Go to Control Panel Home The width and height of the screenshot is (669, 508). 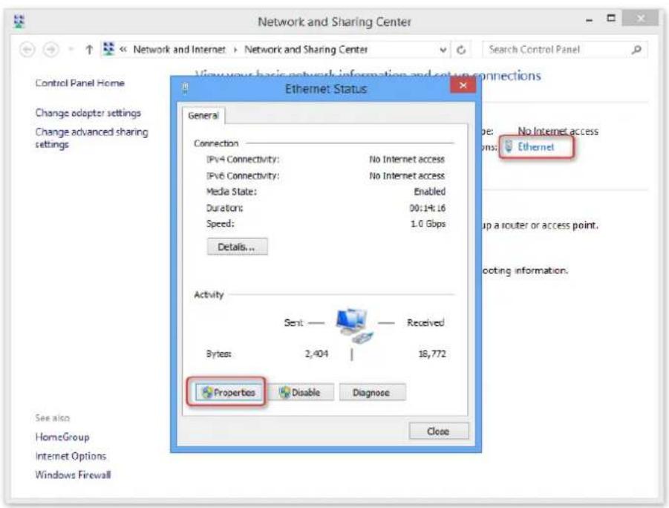(x=79, y=83)
